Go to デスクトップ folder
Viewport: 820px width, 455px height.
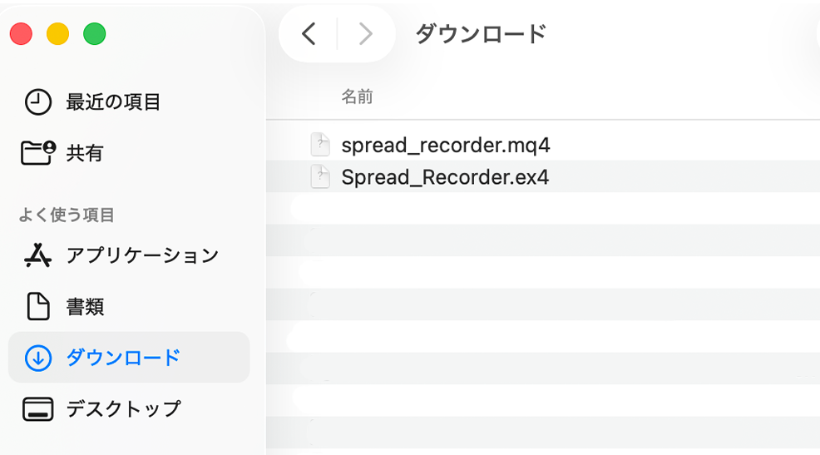pos(123,409)
